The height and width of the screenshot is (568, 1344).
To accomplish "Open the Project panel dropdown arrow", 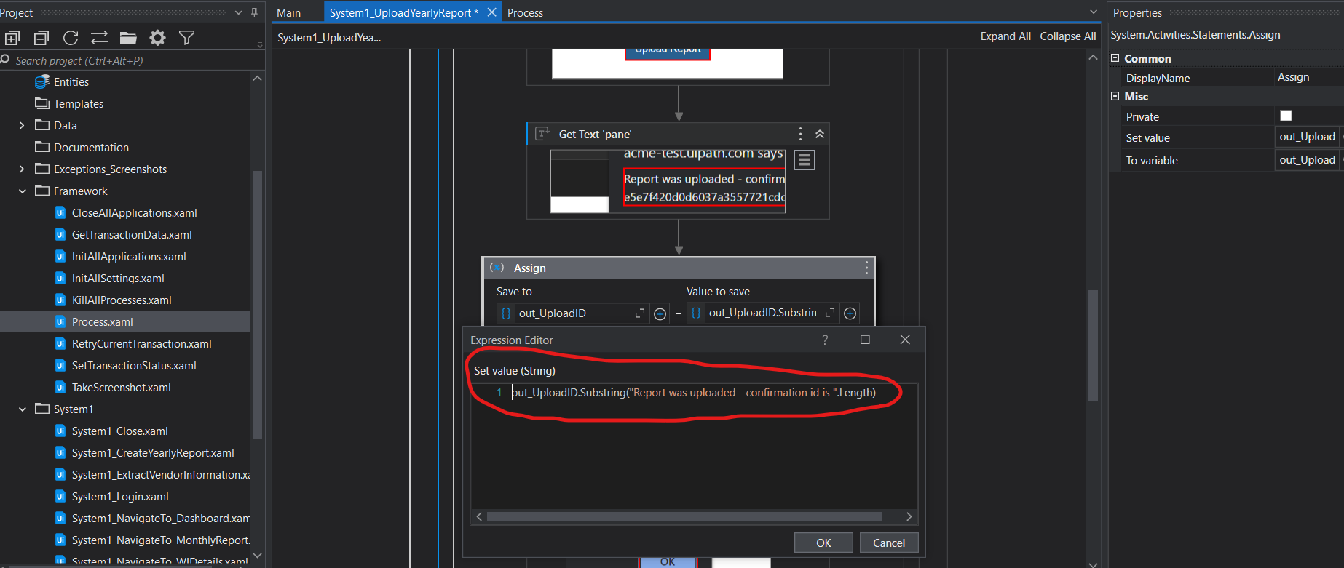I will (238, 12).
